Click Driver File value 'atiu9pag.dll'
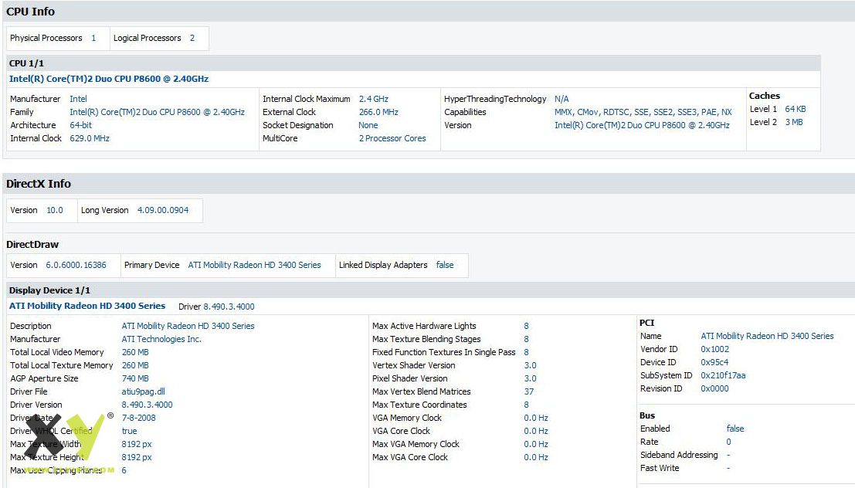Viewport: 855px width, 488px height. (143, 391)
